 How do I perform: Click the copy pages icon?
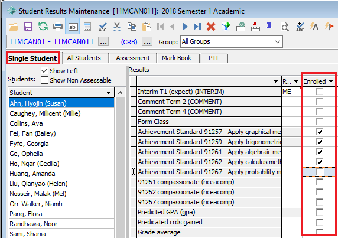coord(132,27)
